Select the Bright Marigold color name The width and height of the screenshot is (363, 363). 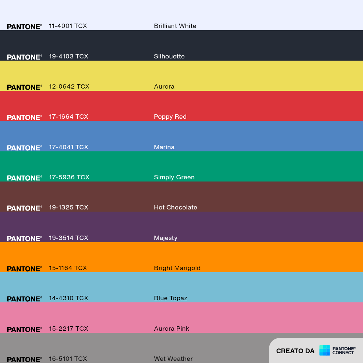tap(177, 268)
